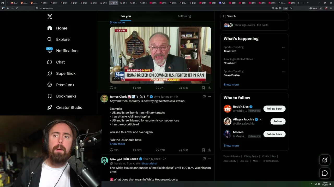Open Sean Burke trending topic

coord(231,75)
